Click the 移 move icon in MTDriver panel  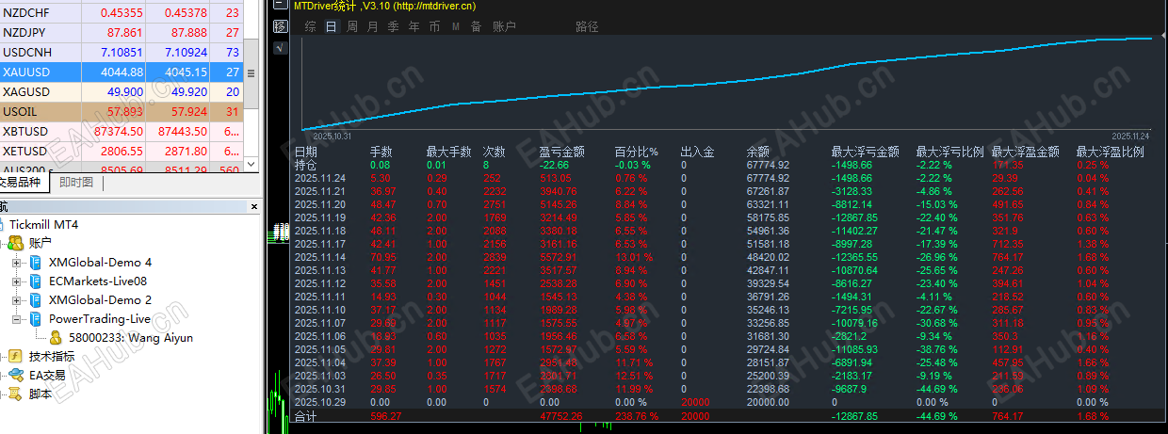coord(279,25)
